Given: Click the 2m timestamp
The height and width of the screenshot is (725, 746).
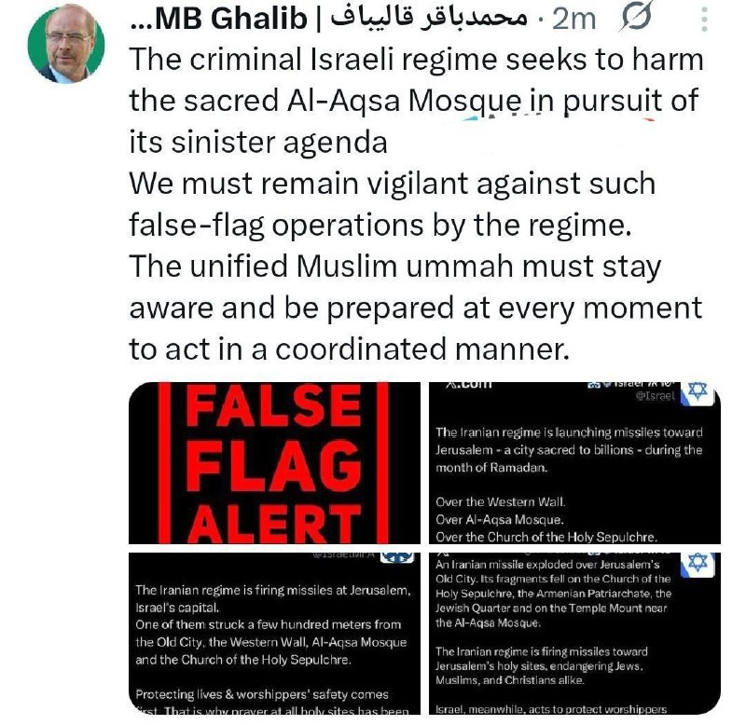Looking at the screenshot, I should tap(573, 19).
